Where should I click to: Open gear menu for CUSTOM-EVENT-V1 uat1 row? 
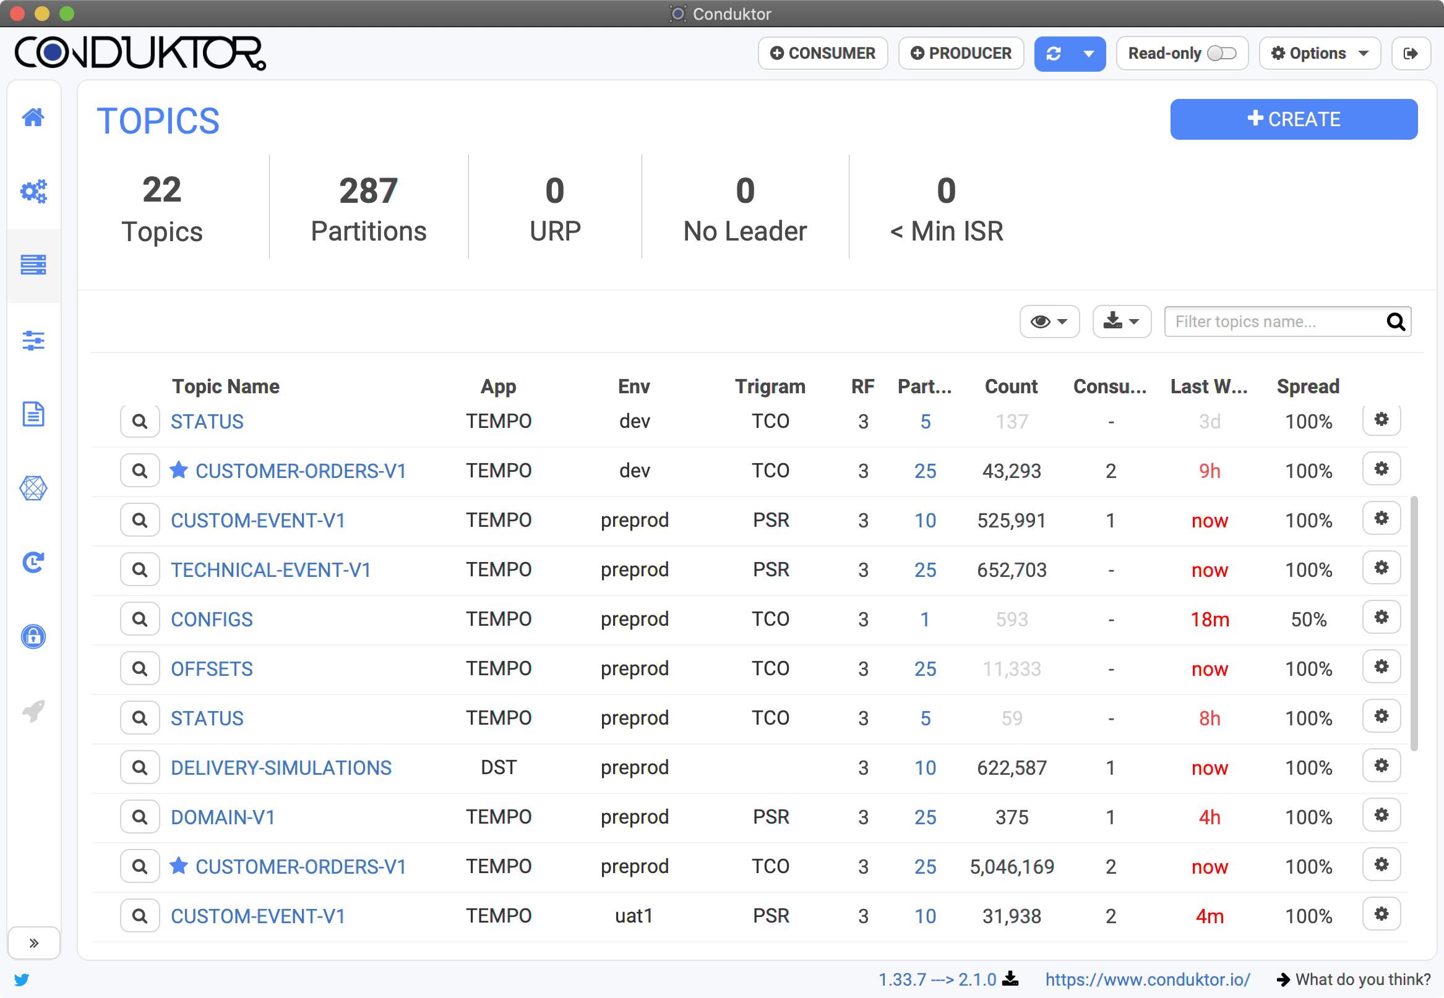coord(1382,913)
